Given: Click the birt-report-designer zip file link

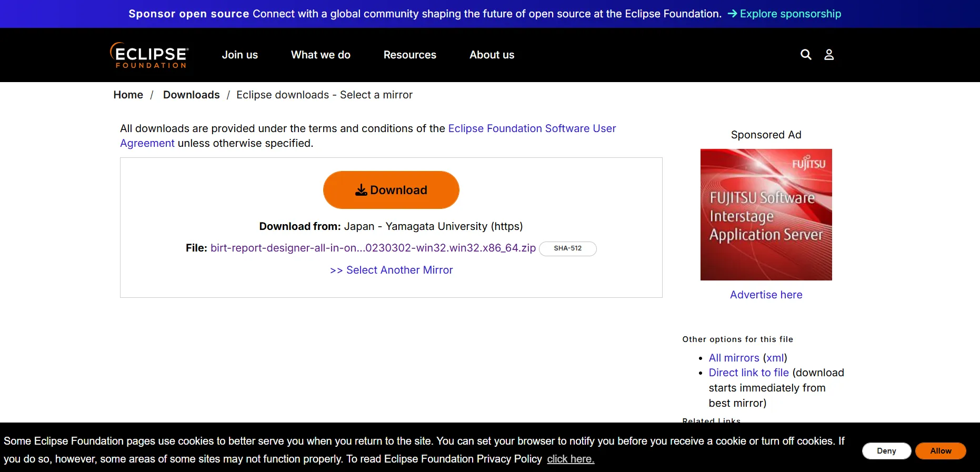Looking at the screenshot, I should (373, 248).
